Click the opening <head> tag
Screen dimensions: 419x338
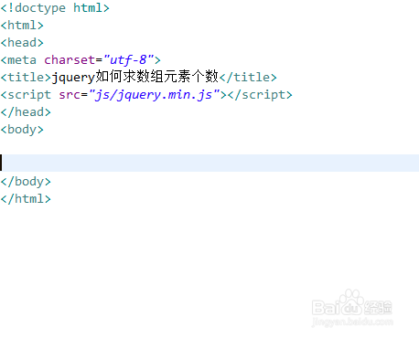coord(22,43)
